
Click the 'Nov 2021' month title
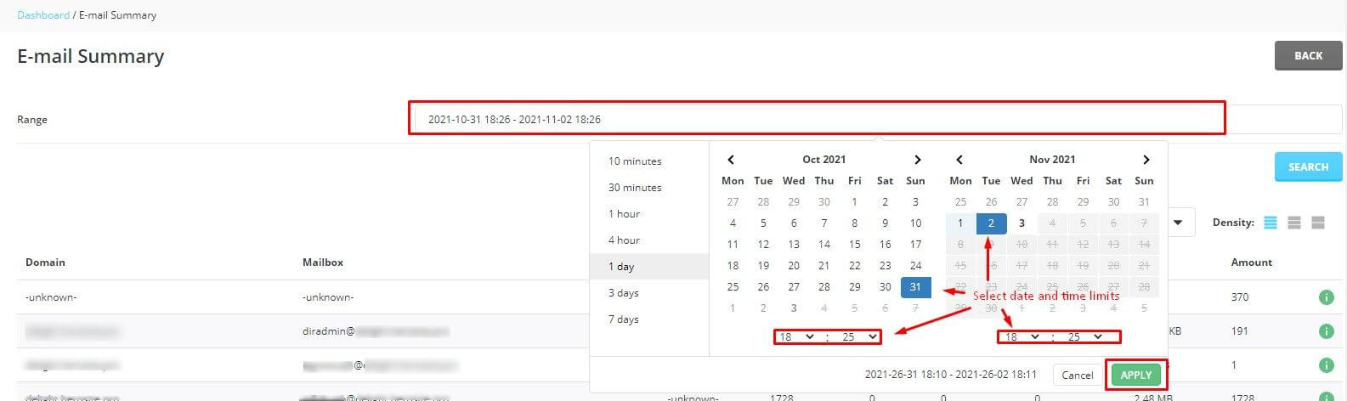[1052, 160]
